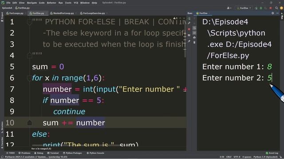
Task: Clear all Run console output (trash icon)
Action: click(x=194, y=42)
